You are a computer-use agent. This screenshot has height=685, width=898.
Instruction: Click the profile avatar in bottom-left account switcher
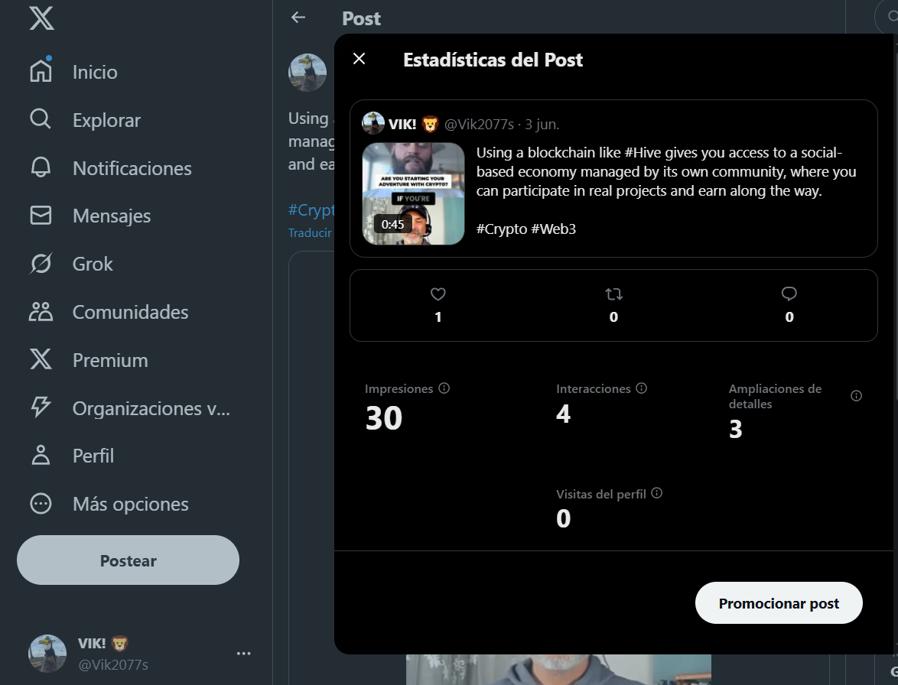47,653
